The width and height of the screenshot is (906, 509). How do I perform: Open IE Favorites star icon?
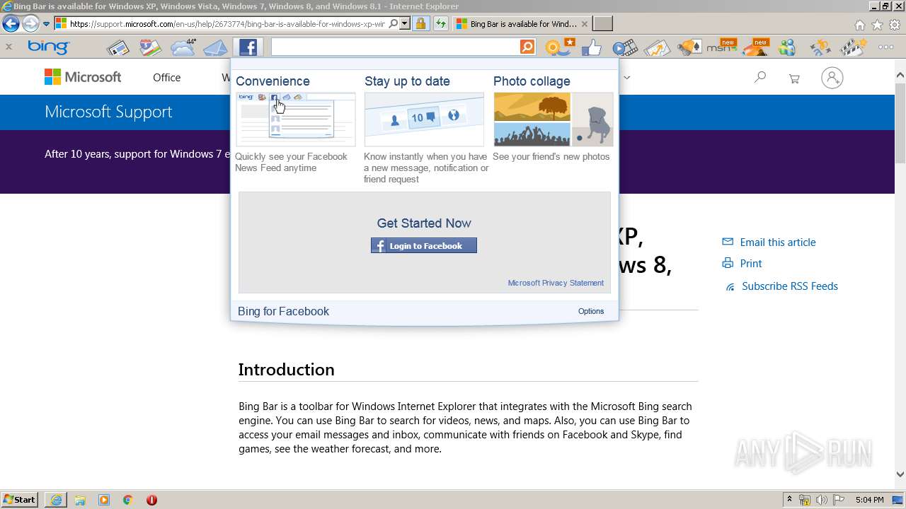pyautogui.click(x=877, y=25)
